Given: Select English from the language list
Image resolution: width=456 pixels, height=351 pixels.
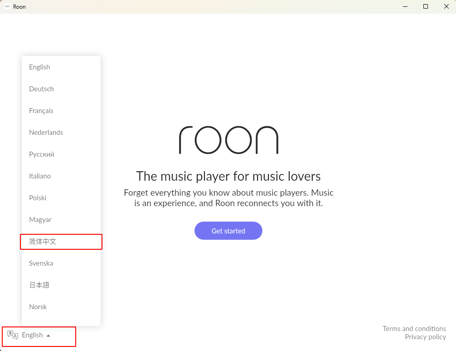Looking at the screenshot, I should pyautogui.click(x=61, y=67).
